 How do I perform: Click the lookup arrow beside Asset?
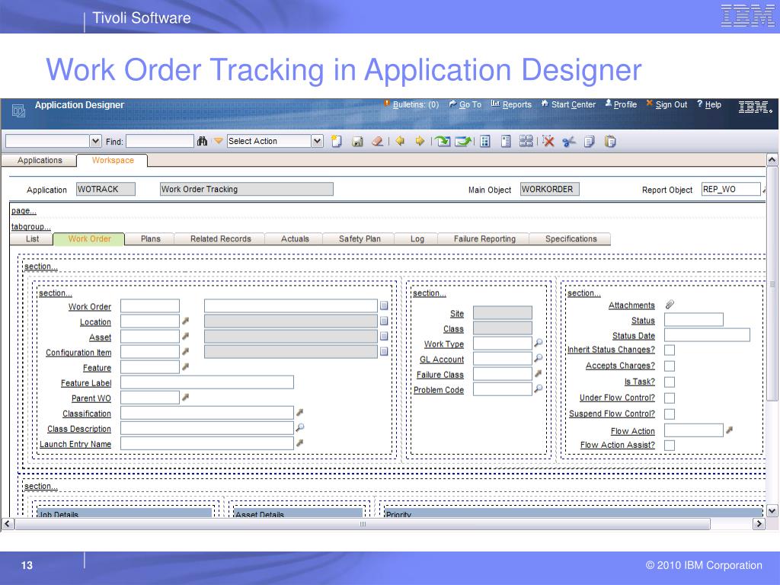pyautogui.click(x=186, y=336)
